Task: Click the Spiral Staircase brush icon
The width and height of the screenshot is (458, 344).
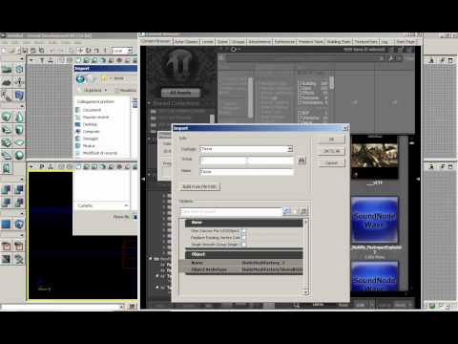Action: (7, 156)
